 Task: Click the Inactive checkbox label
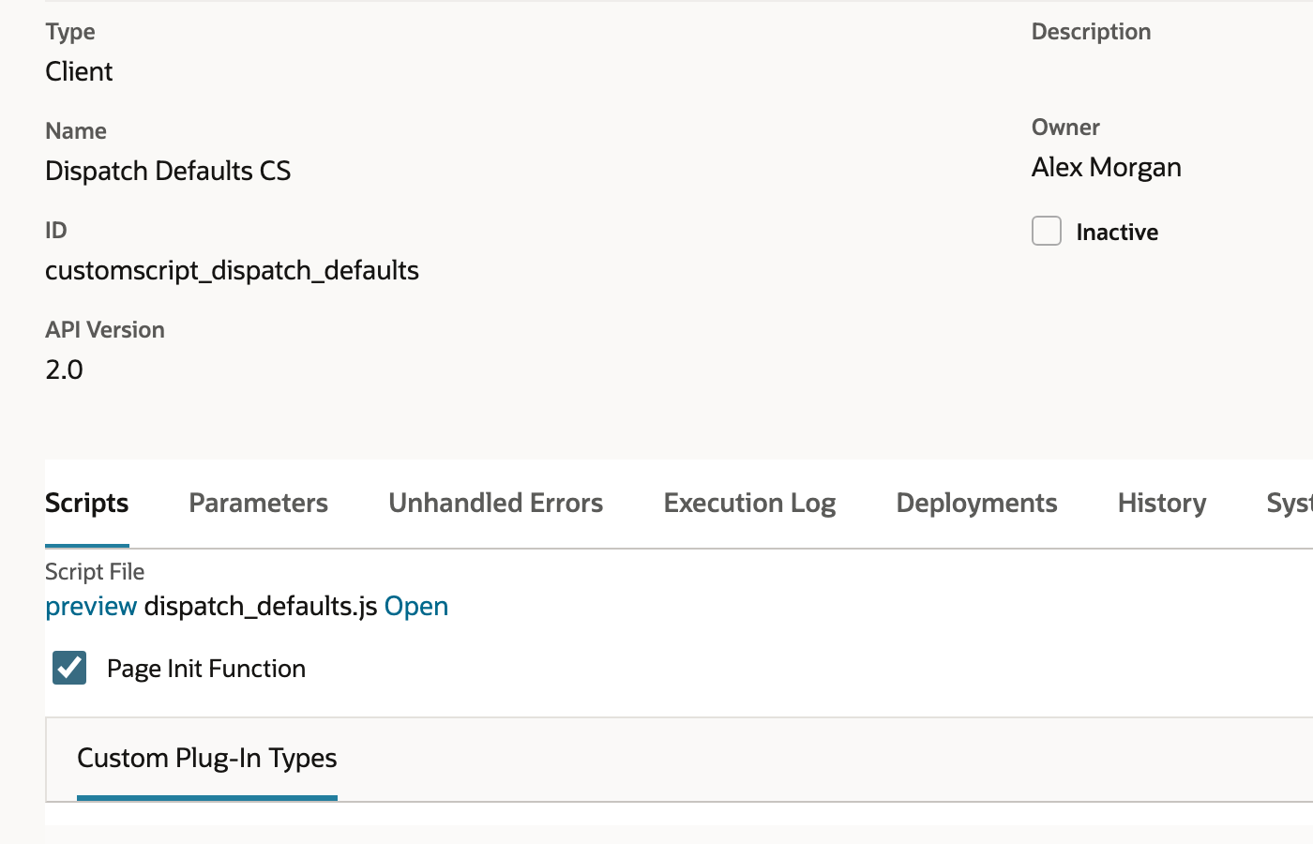(x=1117, y=232)
